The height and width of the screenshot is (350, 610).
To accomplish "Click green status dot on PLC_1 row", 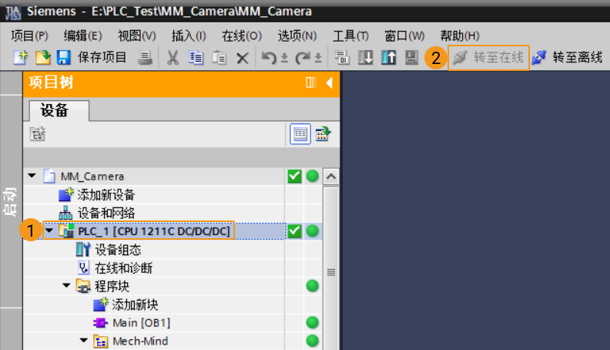I will [313, 231].
